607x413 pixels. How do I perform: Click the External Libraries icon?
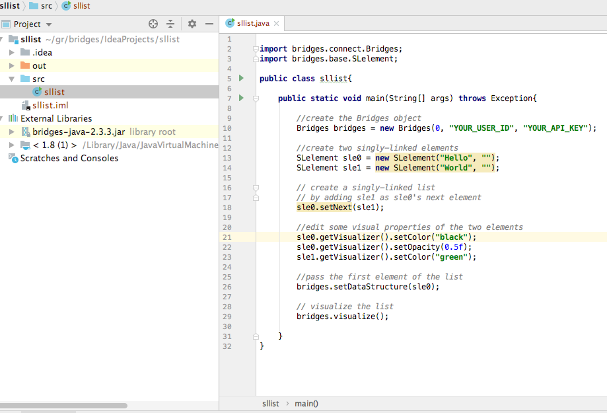click(x=13, y=118)
